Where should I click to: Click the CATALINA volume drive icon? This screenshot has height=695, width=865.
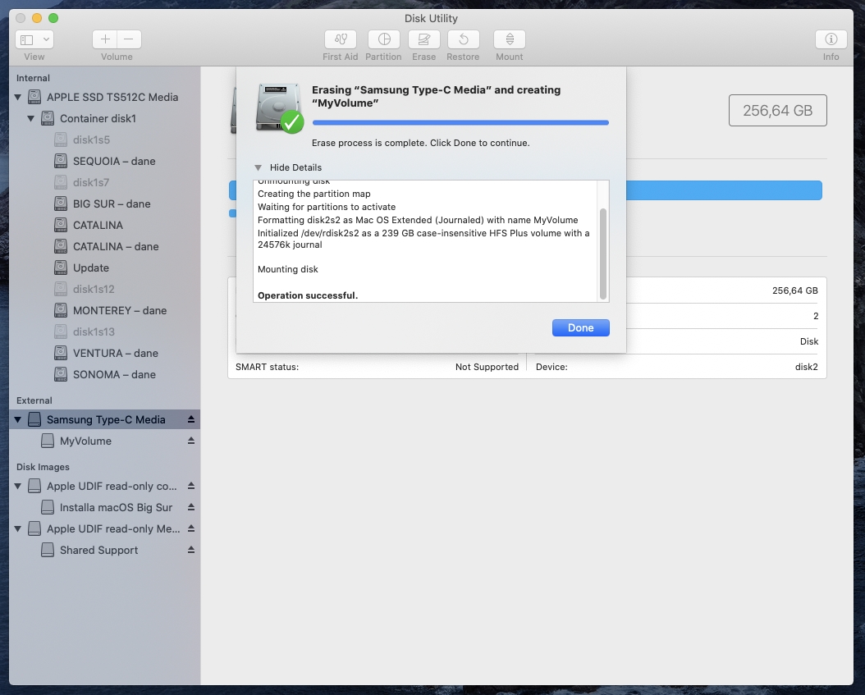[x=61, y=225]
